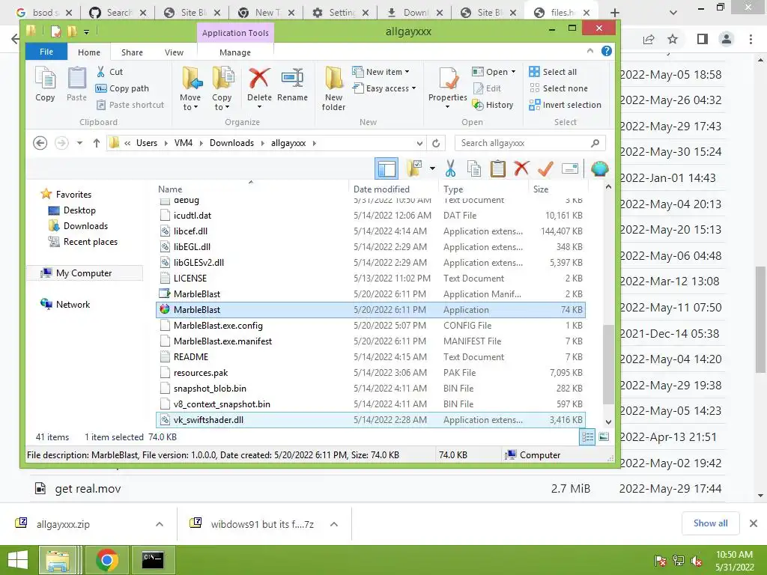This screenshot has height=575, width=767.
Task: Click the orange checkmark icon in secondary toolbar
Action: point(545,168)
